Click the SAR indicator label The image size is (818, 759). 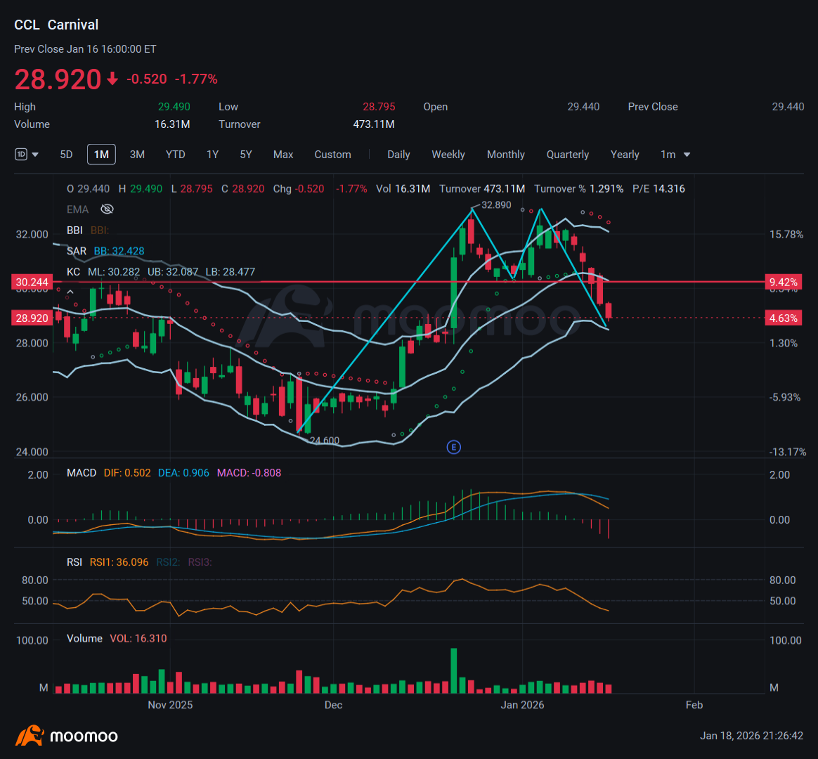[x=76, y=251]
